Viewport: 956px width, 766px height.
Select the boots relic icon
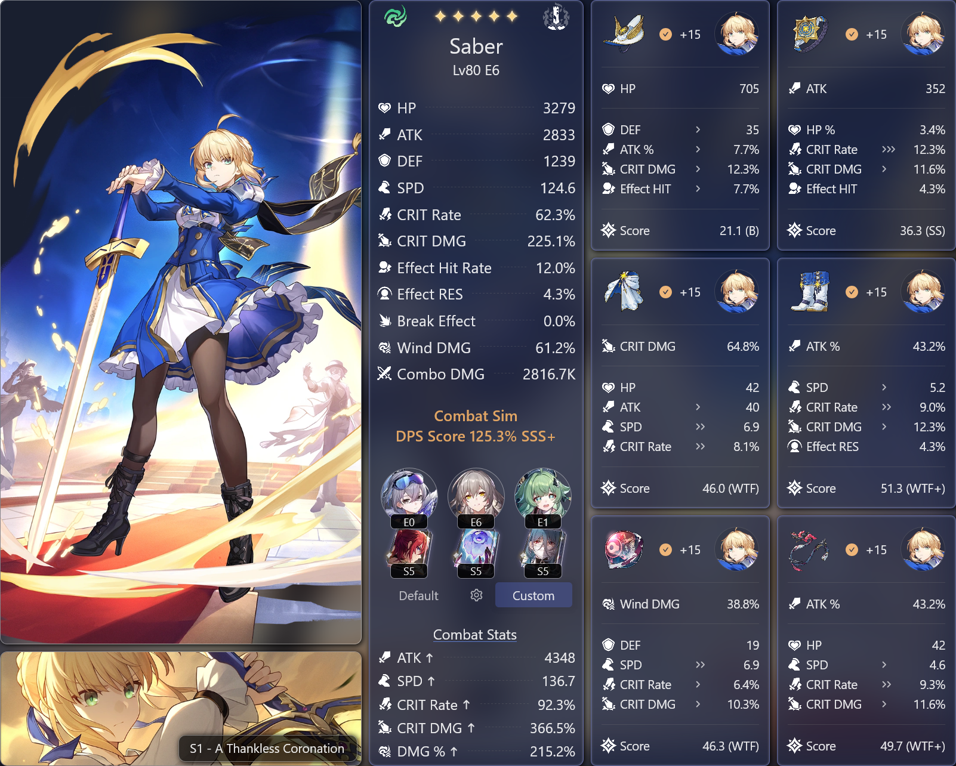point(810,292)
